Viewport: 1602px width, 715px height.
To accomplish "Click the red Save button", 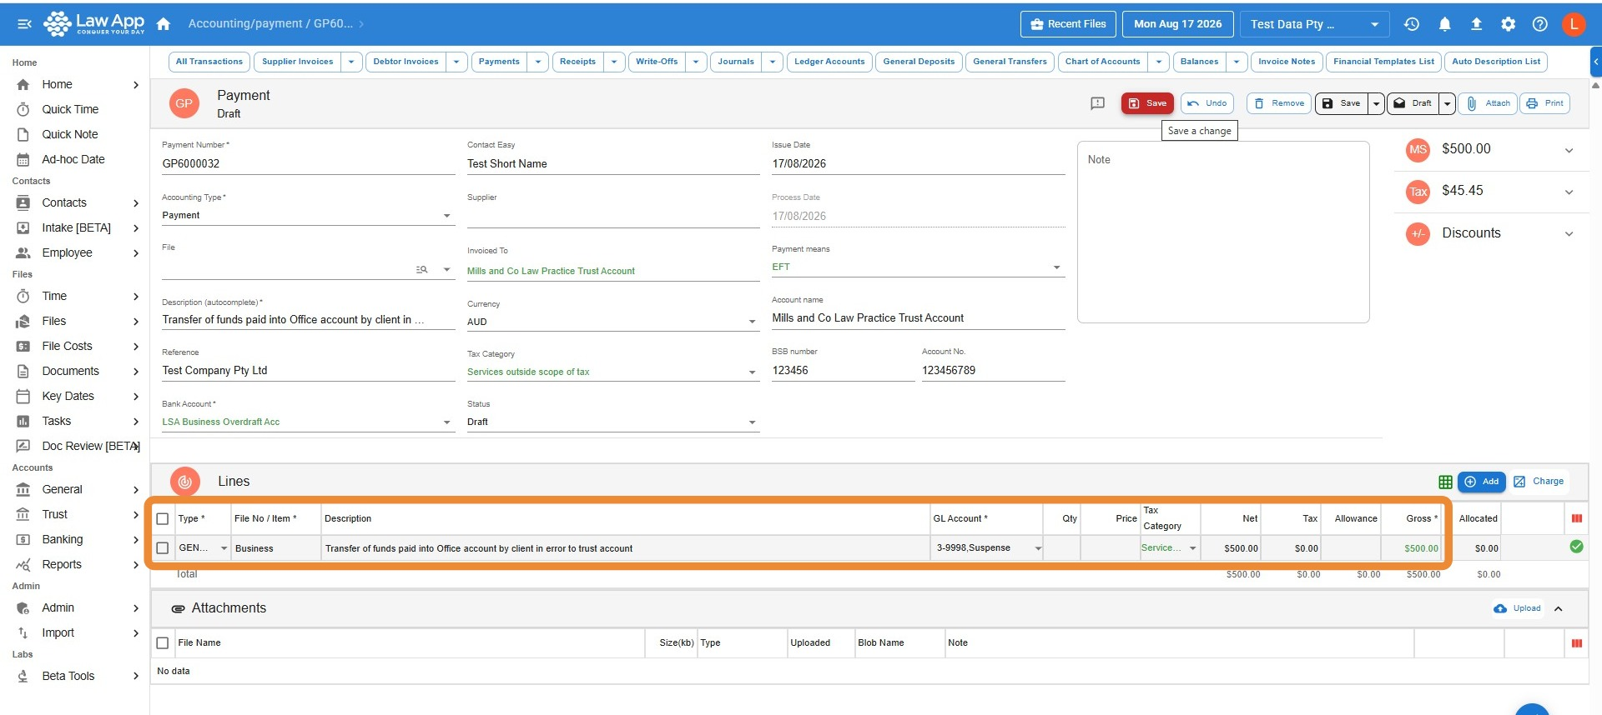I will (1147, 103).
